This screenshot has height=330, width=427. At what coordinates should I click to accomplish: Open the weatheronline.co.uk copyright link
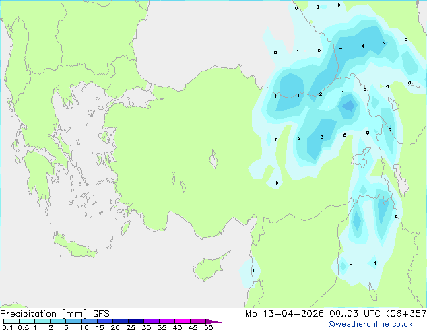tap(370, 324)
